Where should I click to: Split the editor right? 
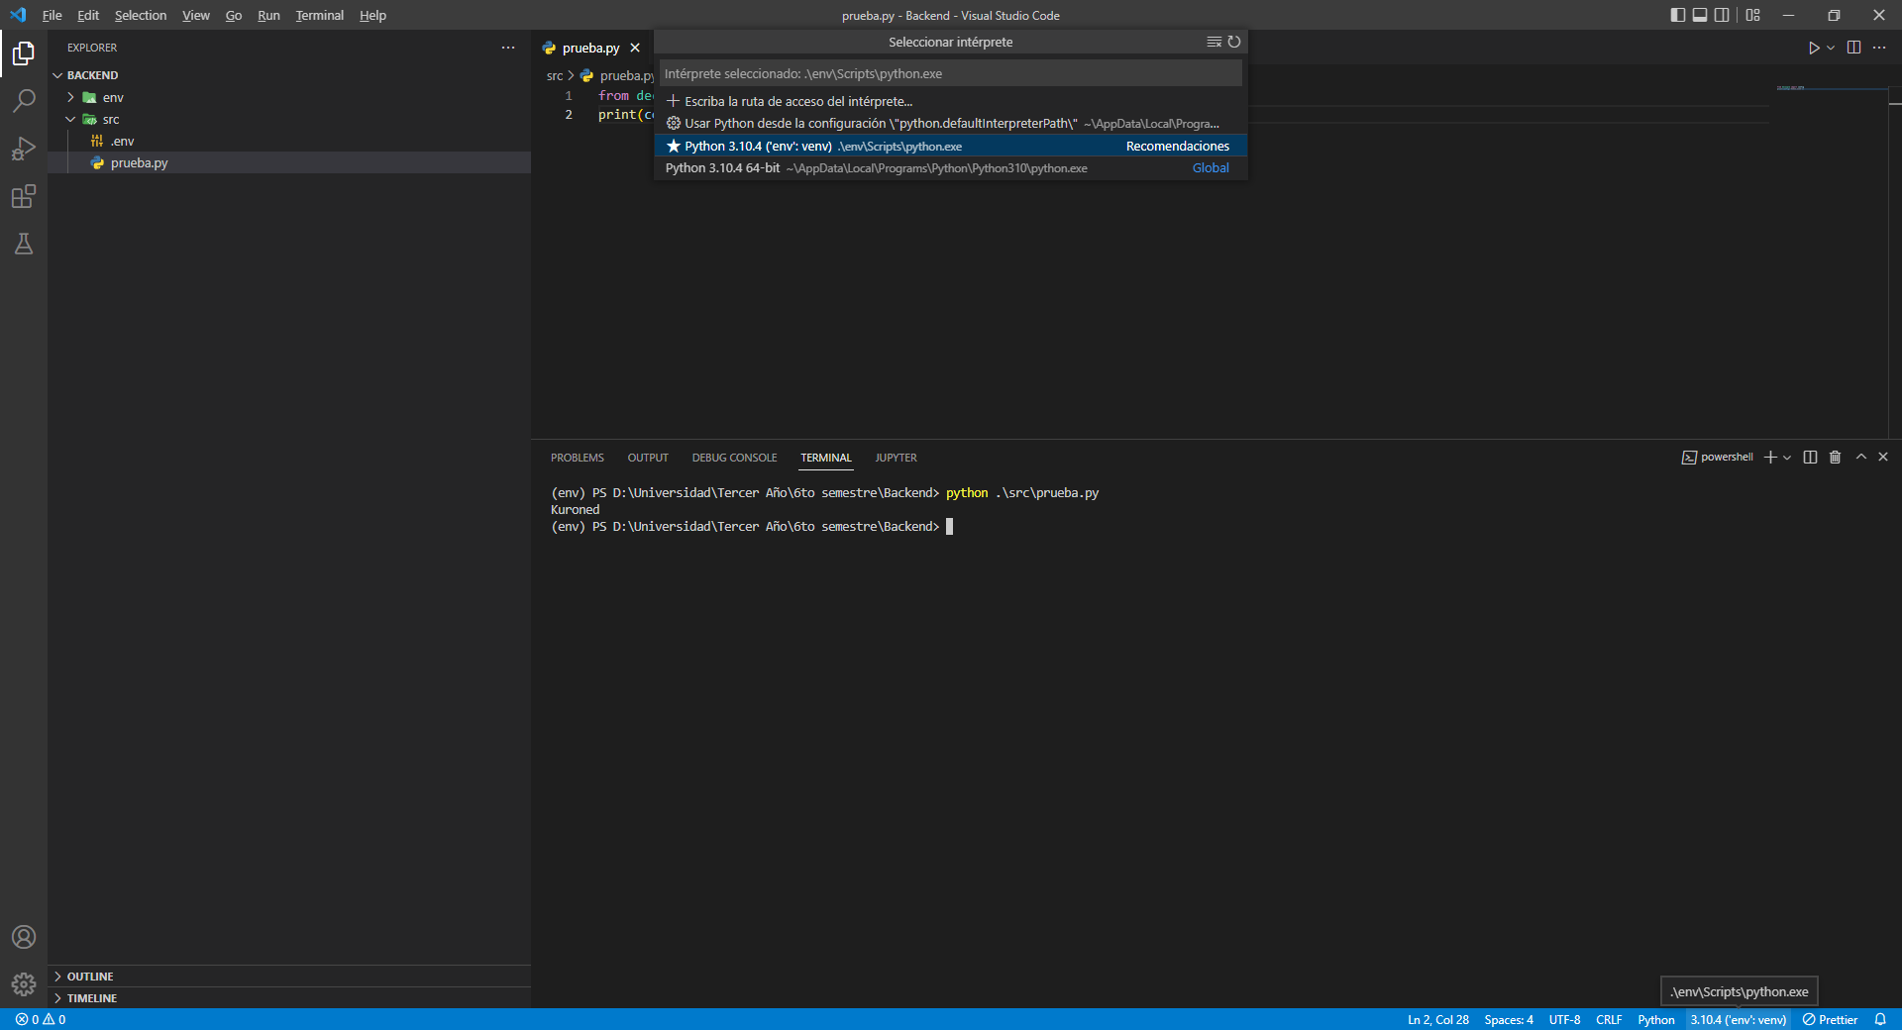pyautogui.click(x=1853, y=48)
